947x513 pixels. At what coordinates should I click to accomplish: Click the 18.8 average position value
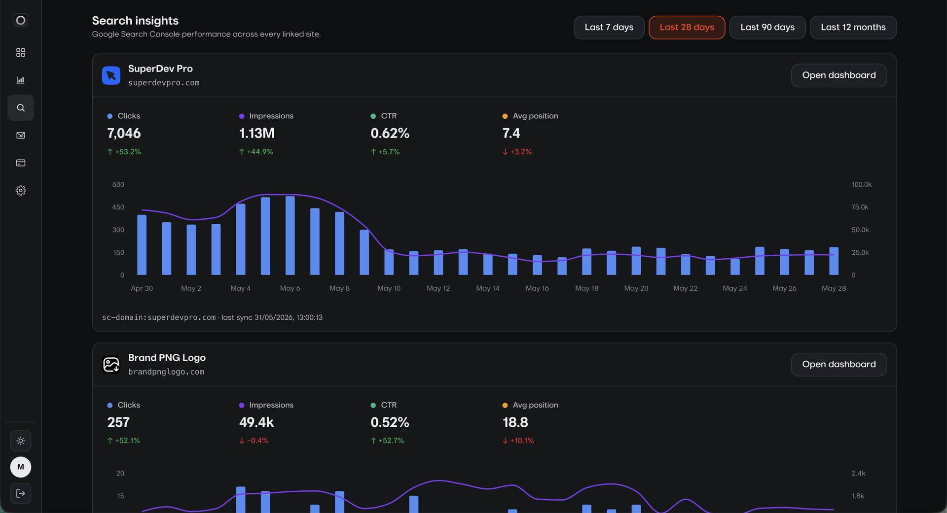pyautogui.click(x=515, y=422)
